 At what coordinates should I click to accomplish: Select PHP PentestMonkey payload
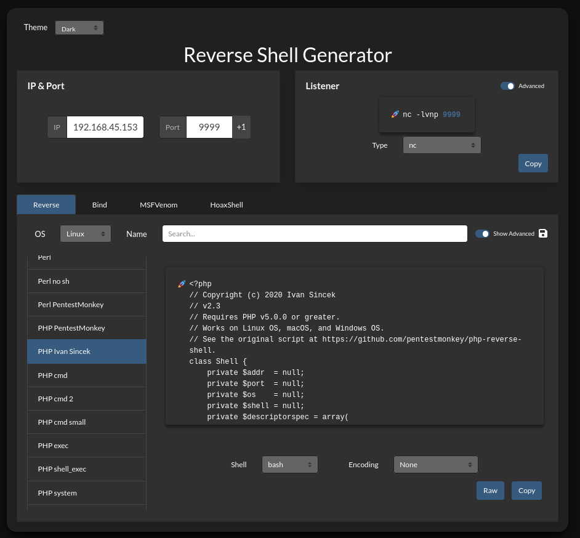[x=87, y=328]
